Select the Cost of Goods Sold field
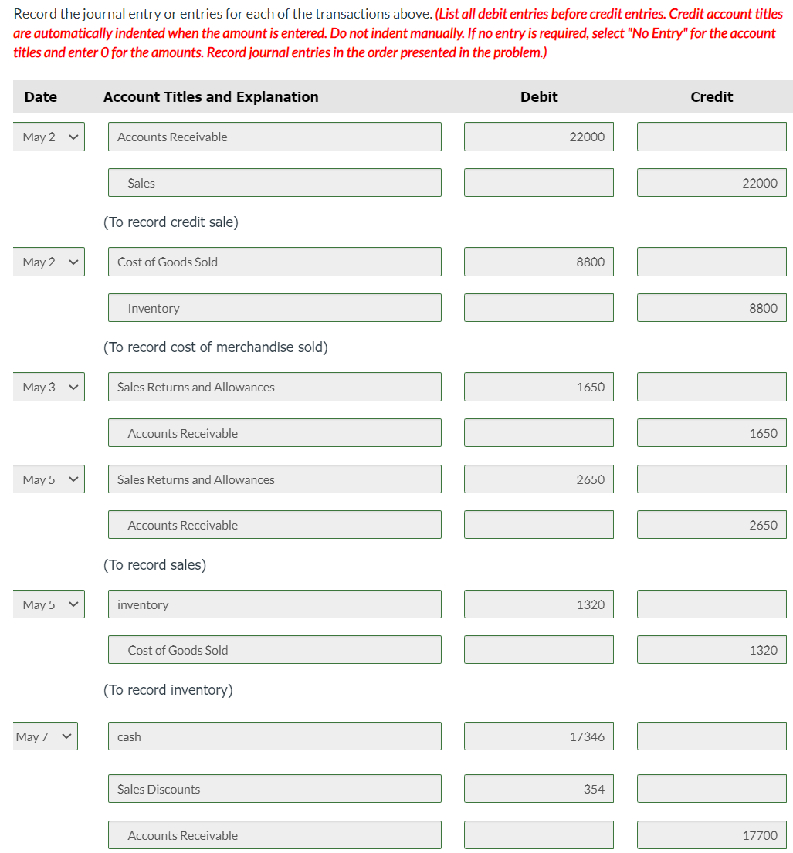 point(274,261)
